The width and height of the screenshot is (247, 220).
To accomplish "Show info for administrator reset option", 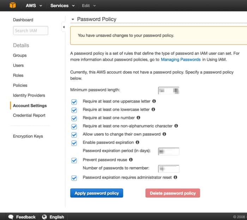I will (175, 177).
